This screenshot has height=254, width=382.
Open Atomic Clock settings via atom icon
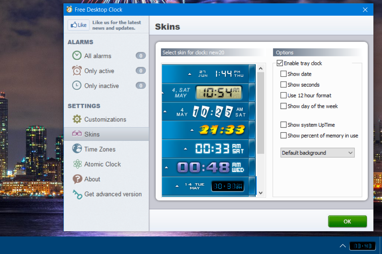point(78,164)
